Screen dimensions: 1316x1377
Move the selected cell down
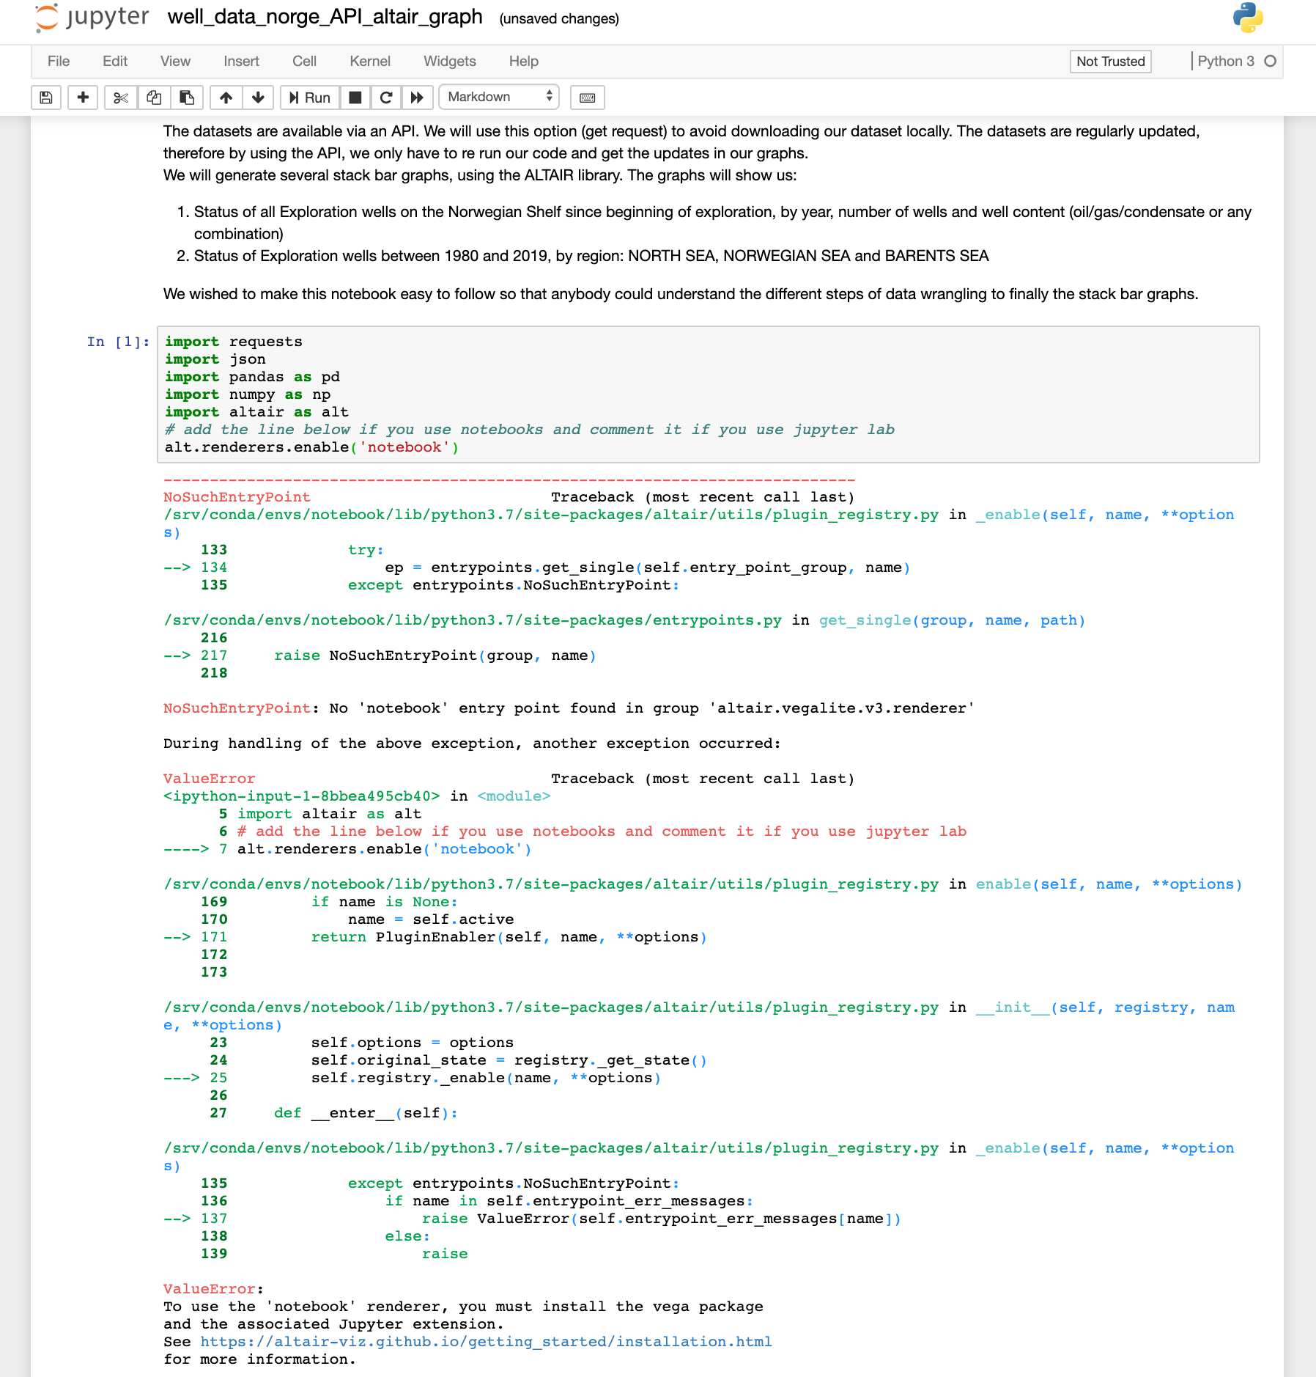click(x=258, y=97)
